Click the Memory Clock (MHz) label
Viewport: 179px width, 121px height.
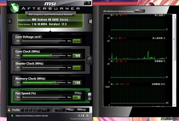point(30,79)
